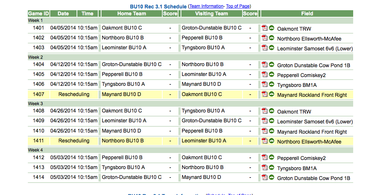Click green map icon for Oakmont TRW game 1408
Screen dimensions: 392x195
[271, 111]
